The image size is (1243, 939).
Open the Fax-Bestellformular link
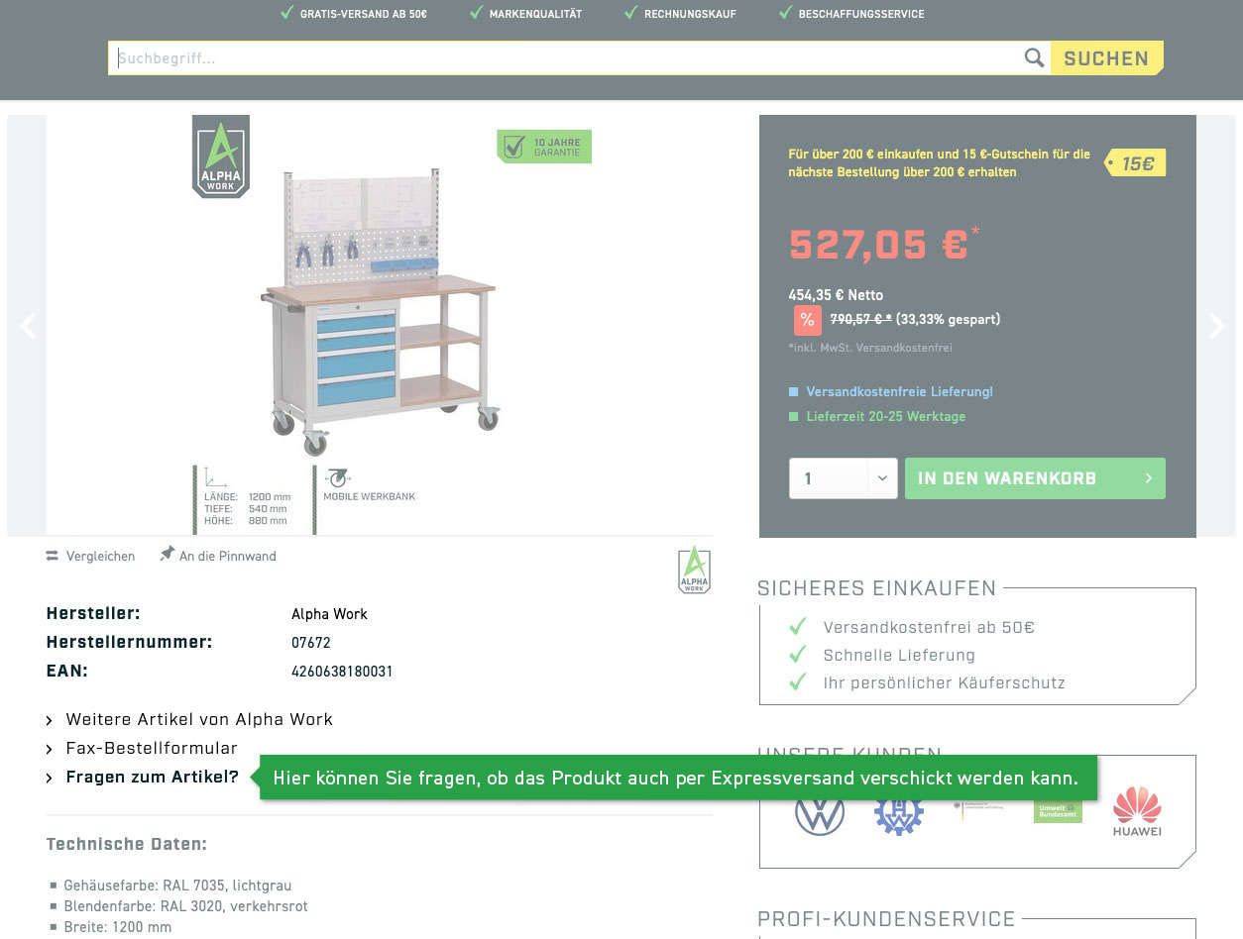pyautogui.click(x=152, y=748)
